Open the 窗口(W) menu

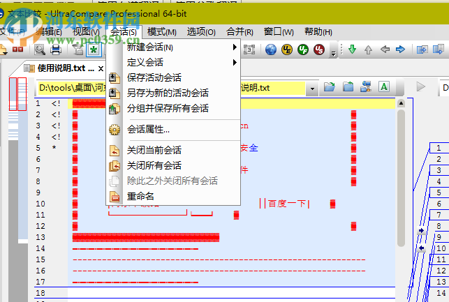(x=279, y=32)
